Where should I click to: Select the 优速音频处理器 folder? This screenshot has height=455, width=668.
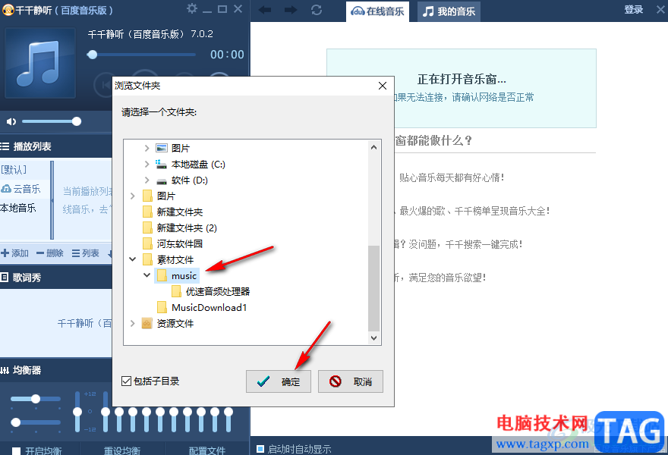210,291
